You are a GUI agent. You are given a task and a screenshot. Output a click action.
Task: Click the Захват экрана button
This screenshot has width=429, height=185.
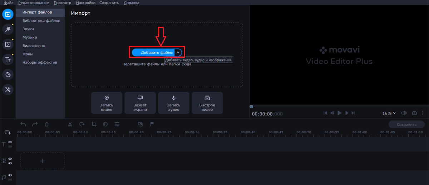pos(140,103)
